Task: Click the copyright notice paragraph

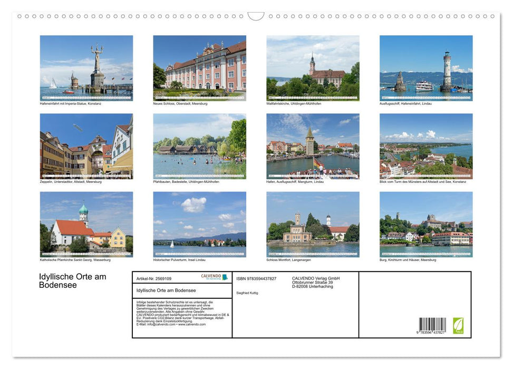Action: [x=182, y=313]
